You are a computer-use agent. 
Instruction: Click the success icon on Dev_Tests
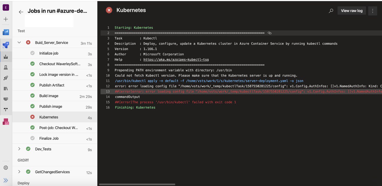coord(28,149)
